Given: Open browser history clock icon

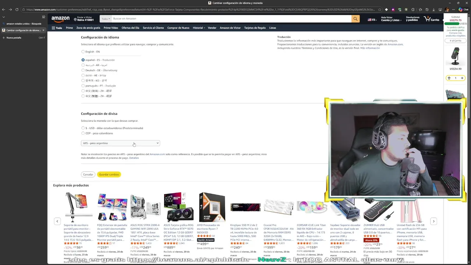Looking at the screenshot, I should pyautogui.click(x=427, y=10).
